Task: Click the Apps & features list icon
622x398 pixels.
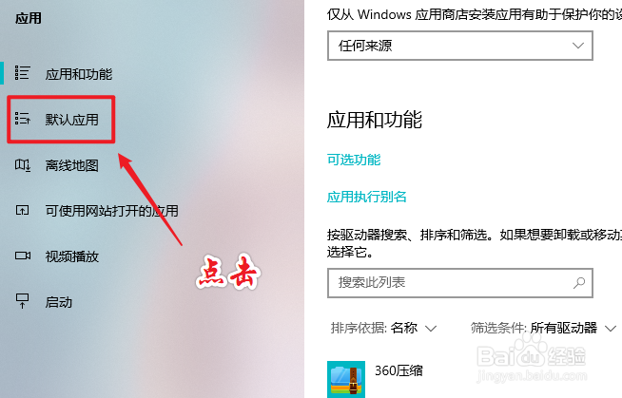Action: 22,73
